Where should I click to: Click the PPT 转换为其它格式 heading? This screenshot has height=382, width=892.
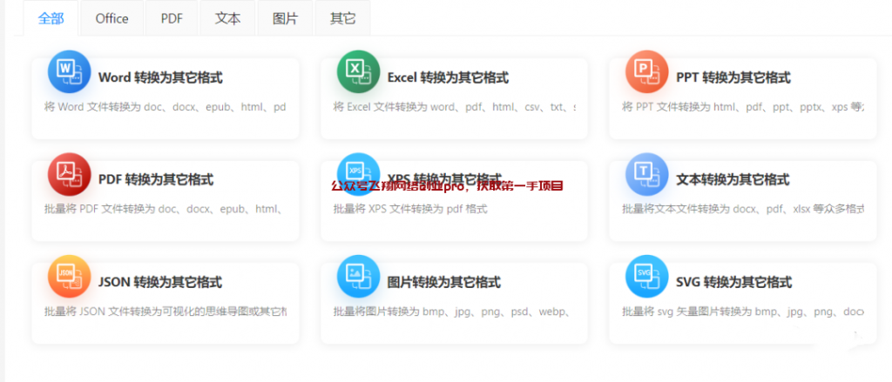coord(733,77)
